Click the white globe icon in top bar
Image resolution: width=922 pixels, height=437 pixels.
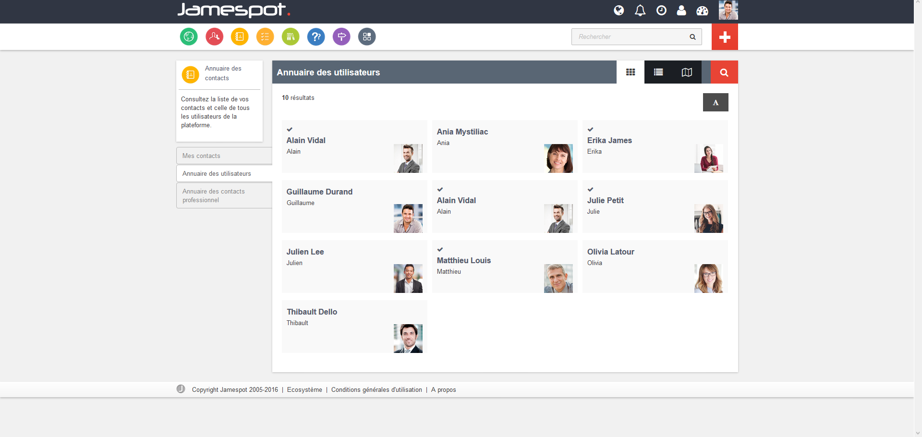click(619, 11)
